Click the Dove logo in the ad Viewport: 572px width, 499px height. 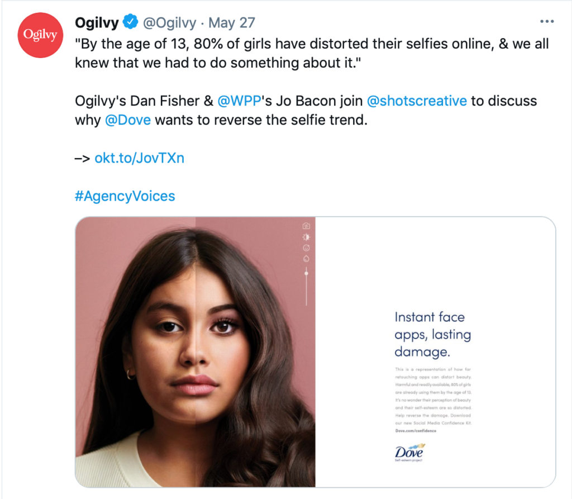(x=409, y=453)
